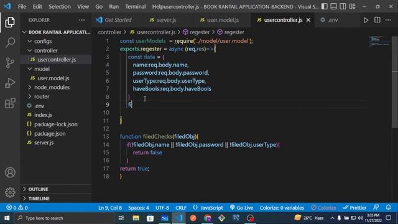Select UTF-8 encoding indicator
The width and height of the screenshot is (398, 224).
pyautogui.click(x=162, y=207)
